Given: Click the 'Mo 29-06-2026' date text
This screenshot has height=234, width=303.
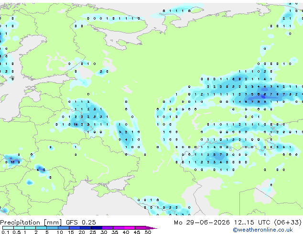Looking at the screenshot, I should 202,223.
